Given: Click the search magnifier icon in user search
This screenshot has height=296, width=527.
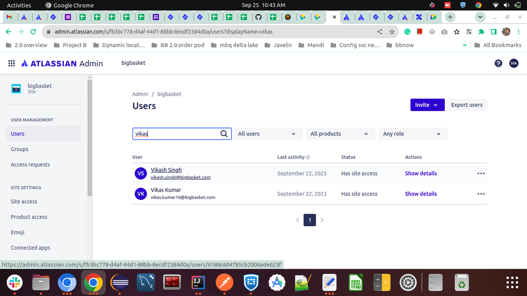Looking at the screenshot, I should (x=224, y=134).
